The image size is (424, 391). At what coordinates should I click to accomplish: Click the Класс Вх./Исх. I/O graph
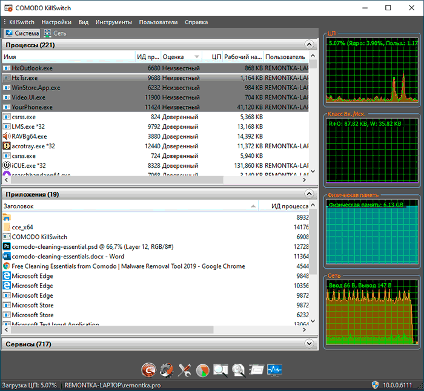[372, 151]
